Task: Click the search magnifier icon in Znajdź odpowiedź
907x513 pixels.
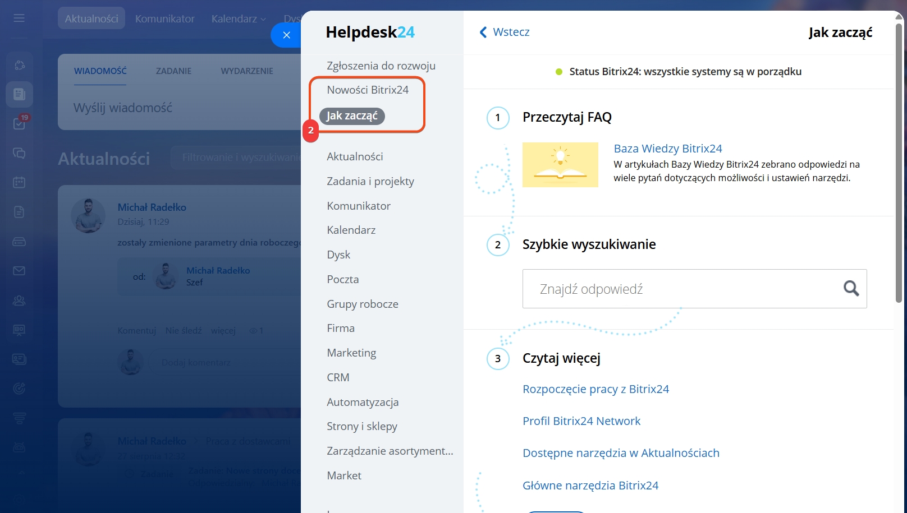Action: pos(851,288)
